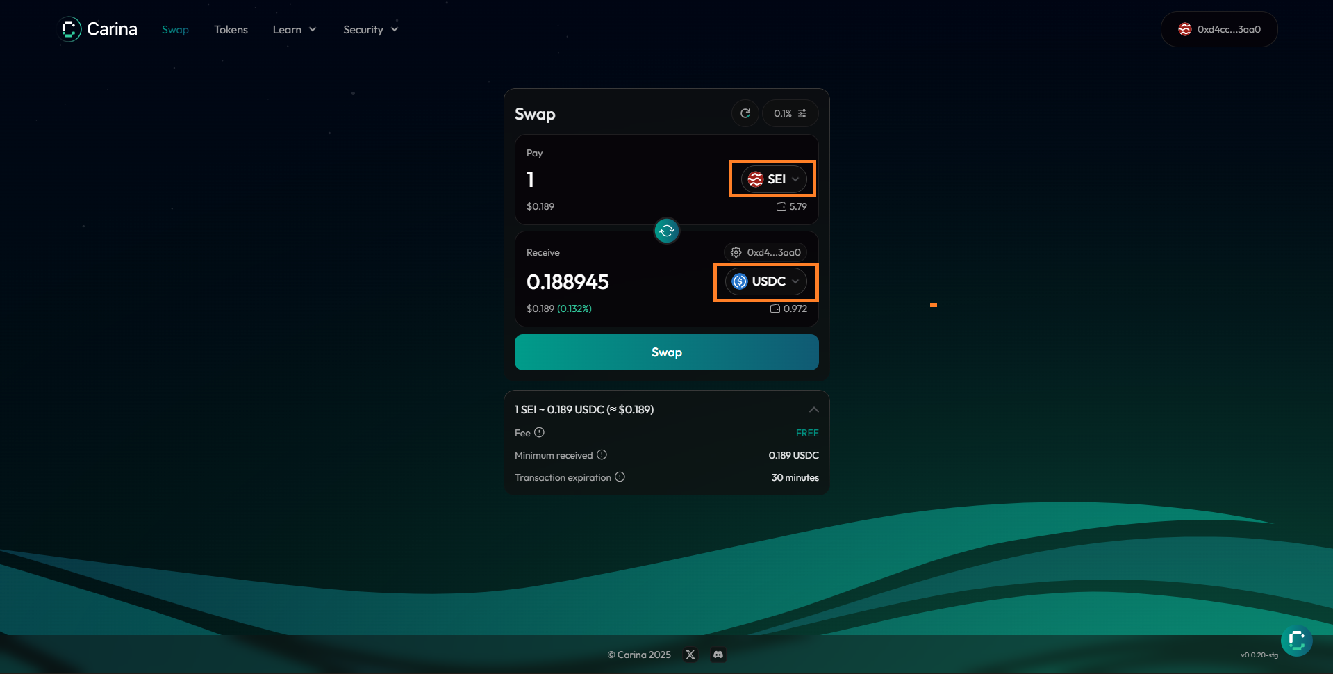Open connected wallet 0xd4cc...3aa0 menu

click(x=1218, y=29)
